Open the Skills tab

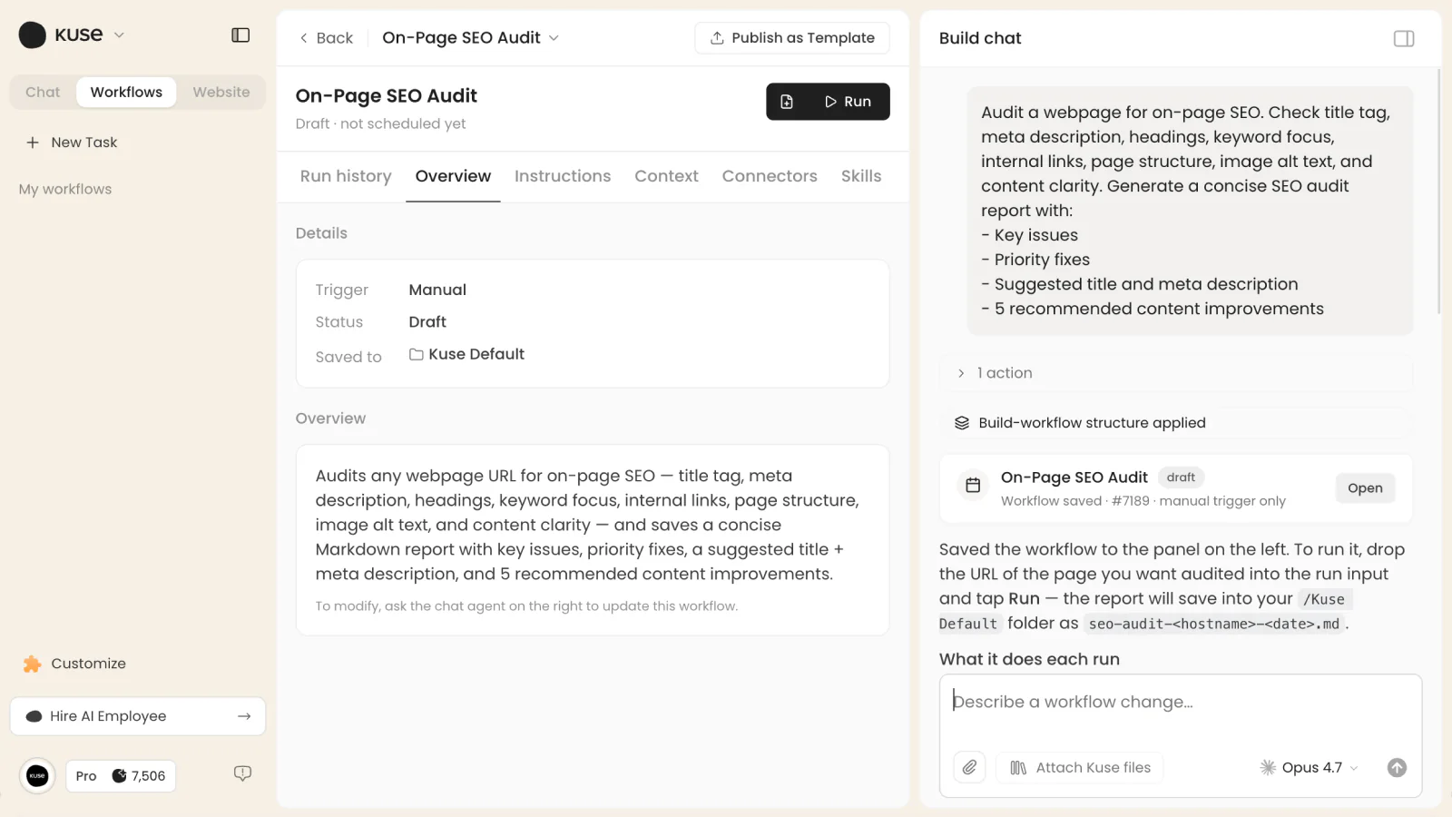tap(861, 176)
